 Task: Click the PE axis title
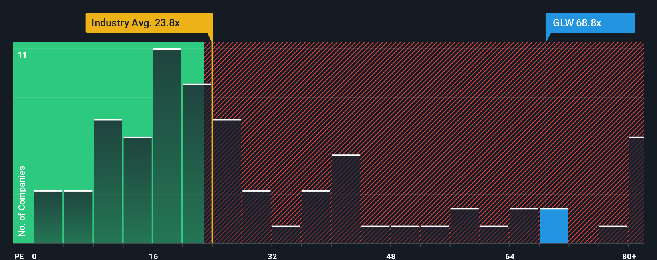click(x=19, y=256)
